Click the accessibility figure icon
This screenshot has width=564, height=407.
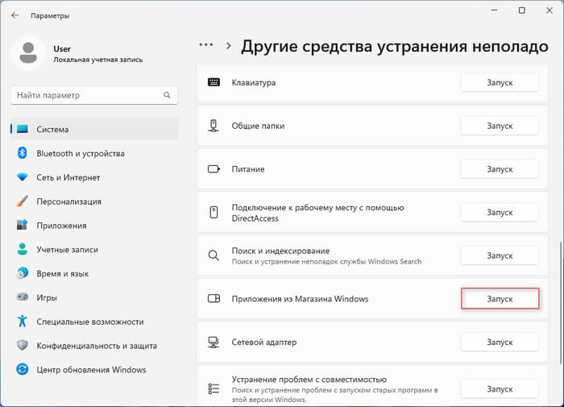tap(23, 322)
